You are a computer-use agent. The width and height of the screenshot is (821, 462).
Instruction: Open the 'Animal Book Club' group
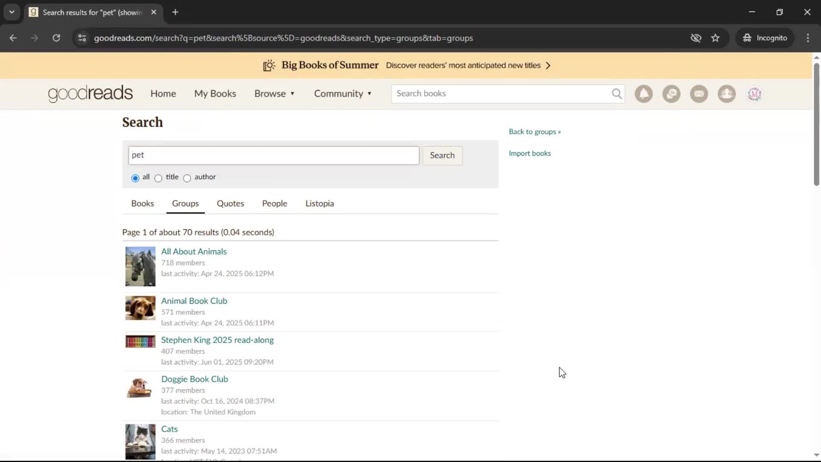194,301
